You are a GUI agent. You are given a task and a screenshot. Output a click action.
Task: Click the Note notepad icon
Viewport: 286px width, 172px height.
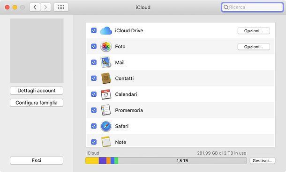tap(106, 142)
